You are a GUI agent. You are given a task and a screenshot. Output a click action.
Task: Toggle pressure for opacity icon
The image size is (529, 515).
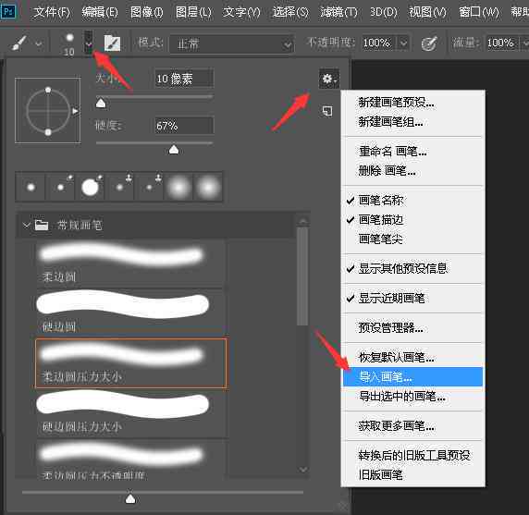point(429,43)
